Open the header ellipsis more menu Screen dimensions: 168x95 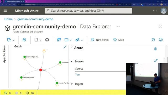tap(155, 11)
